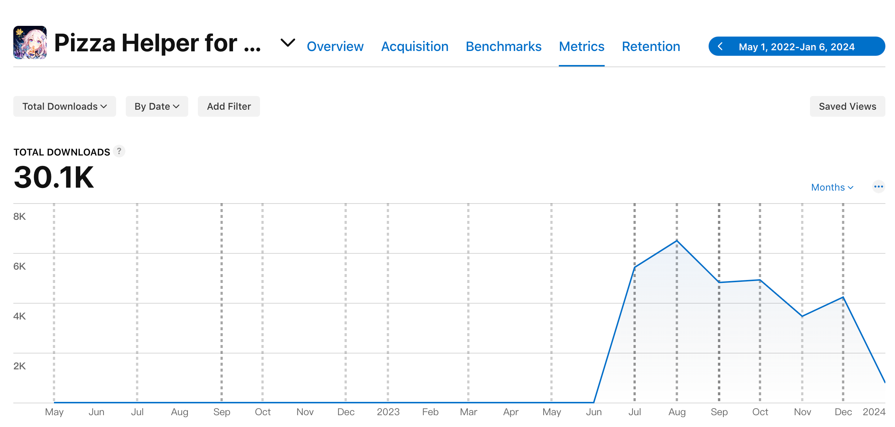895x427 pixels.
Task: Click the Apr x-axis label
Action: [x=511, y=412]
